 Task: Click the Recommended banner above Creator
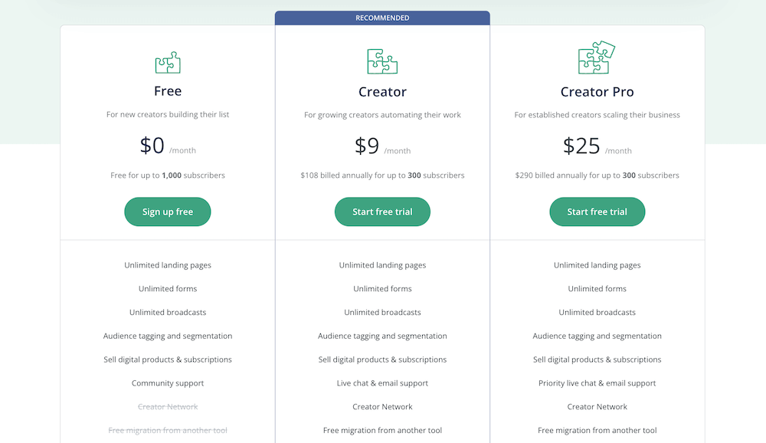pos(382,18)
